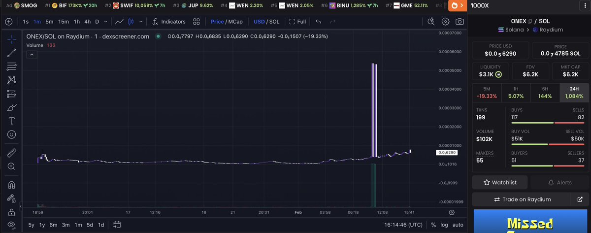
Task: Open the Fibonacci retracement tool
Action: tap(11, 67)
